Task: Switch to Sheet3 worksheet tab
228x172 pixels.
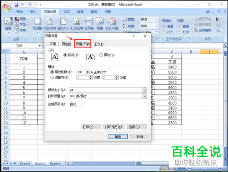Action: tap(55, 164)
